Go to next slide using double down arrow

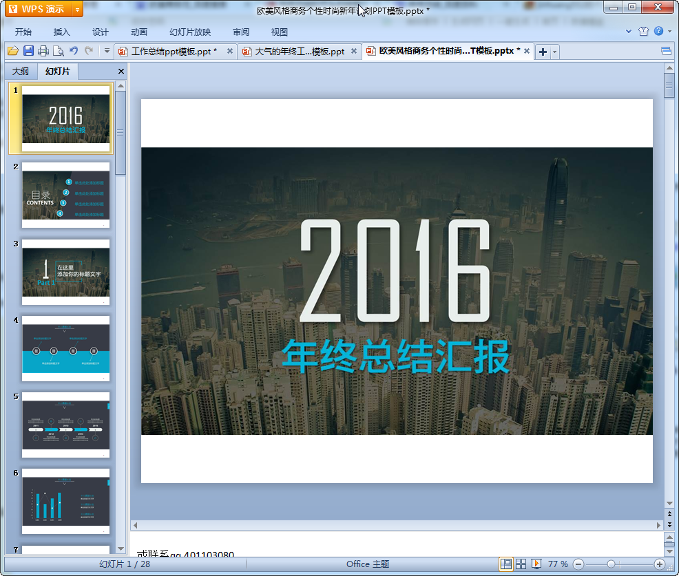click(669, 524)
